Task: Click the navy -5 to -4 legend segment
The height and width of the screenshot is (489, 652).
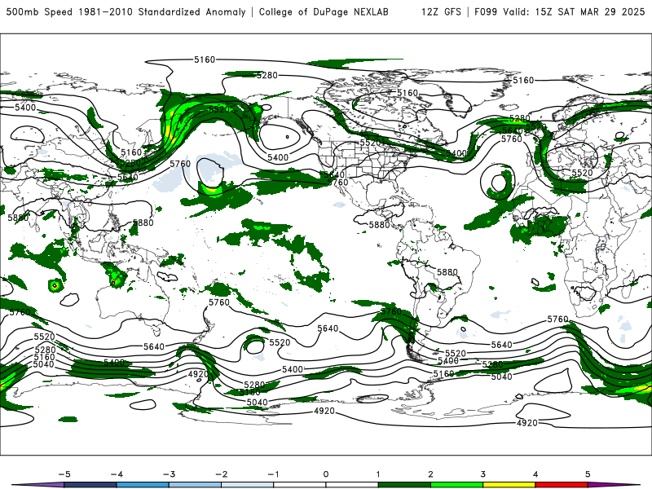Action: pyautogui.click(x=90, y=485)
